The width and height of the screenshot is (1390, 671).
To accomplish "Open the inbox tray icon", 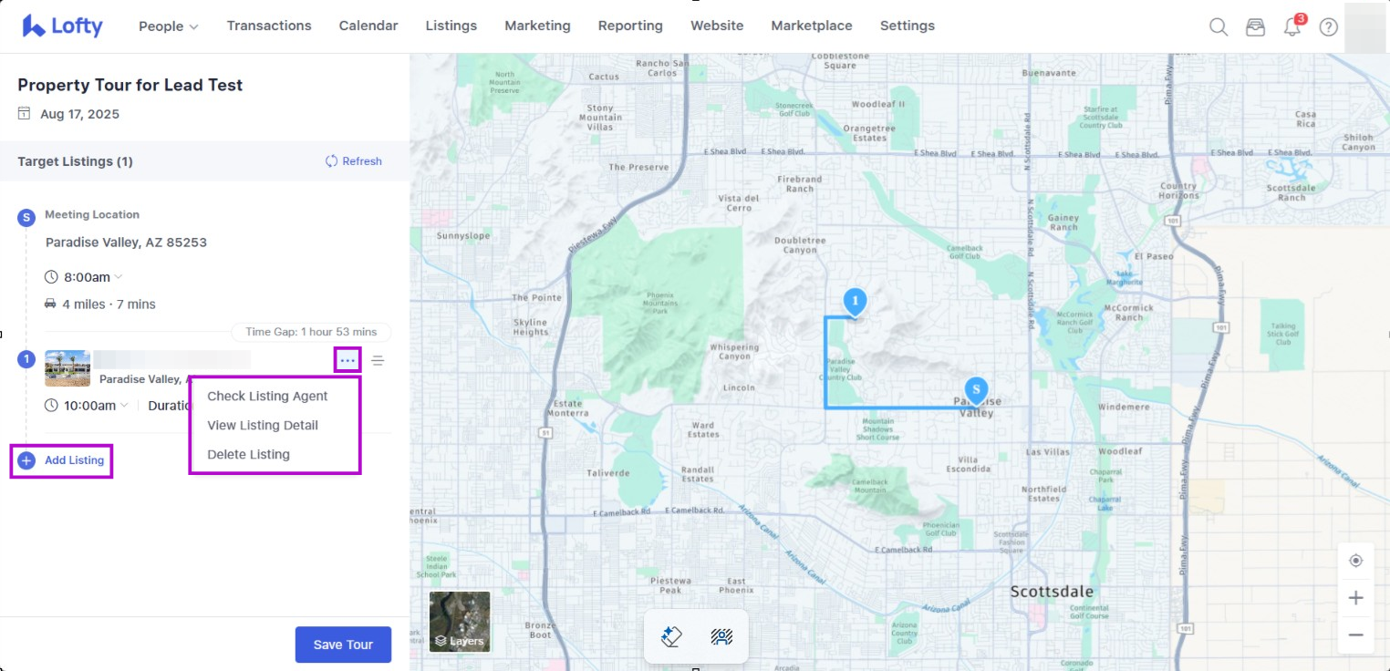I will [1256, 26].
